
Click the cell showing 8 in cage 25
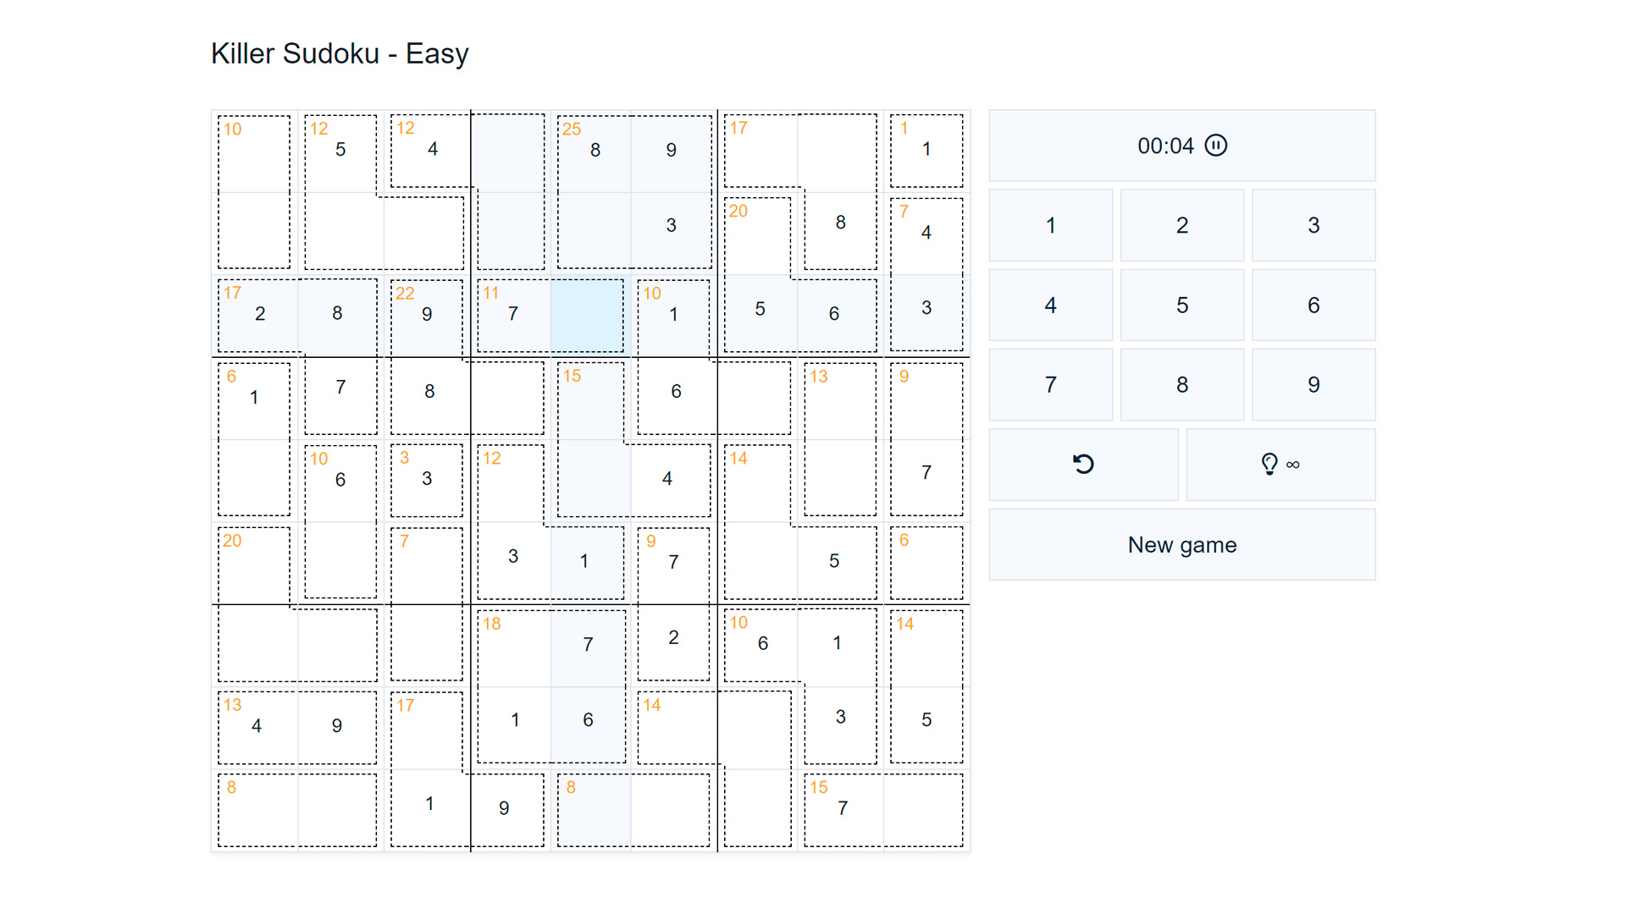[x=595, y=150]
